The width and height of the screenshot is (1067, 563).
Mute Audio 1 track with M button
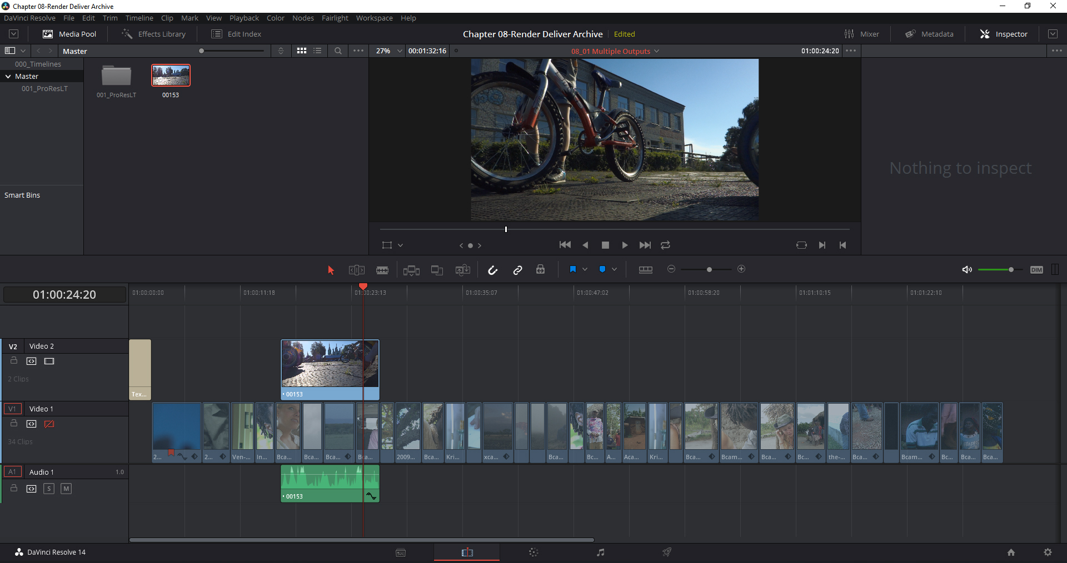(66, 489)
